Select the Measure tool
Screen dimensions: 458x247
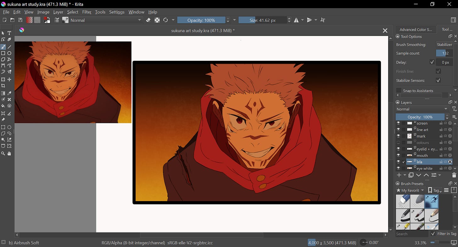coord(9,113)
